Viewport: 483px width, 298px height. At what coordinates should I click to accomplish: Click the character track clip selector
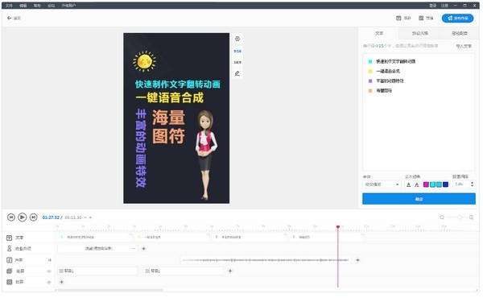pyautogui.click(x=97, y=248)
